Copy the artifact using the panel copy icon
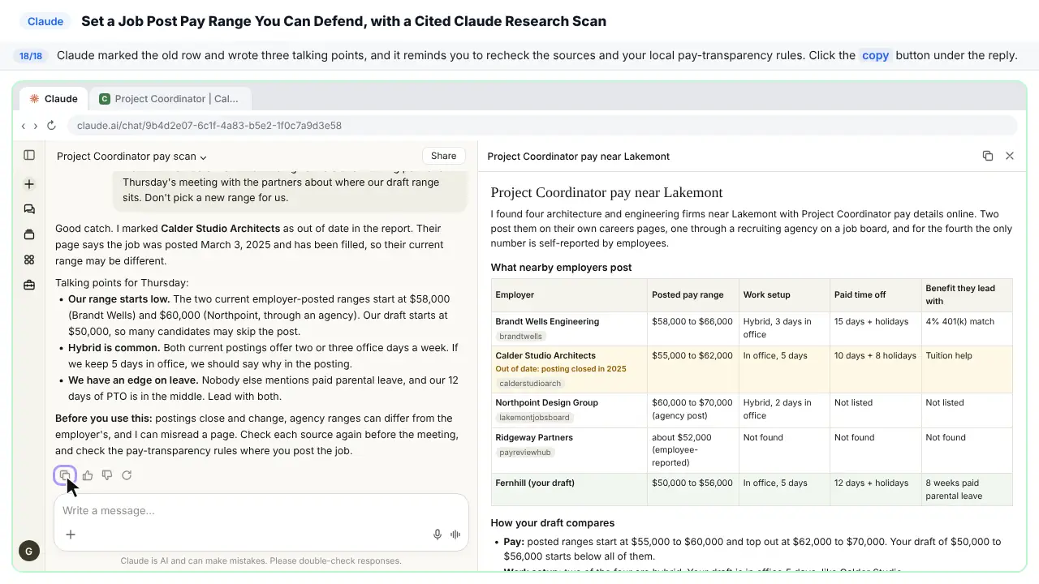1039x584 pixels. pos(988,156)
